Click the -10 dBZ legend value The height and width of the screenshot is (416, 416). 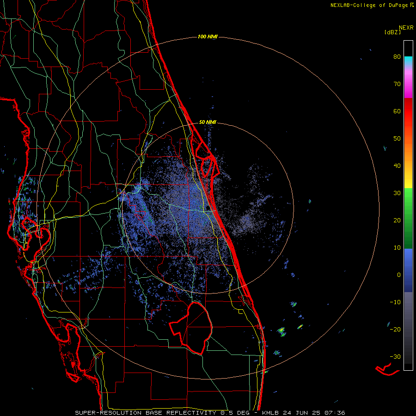coord(395,302)
